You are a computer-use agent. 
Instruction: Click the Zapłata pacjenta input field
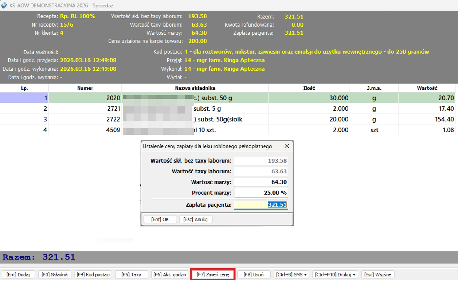coord(261,205)
